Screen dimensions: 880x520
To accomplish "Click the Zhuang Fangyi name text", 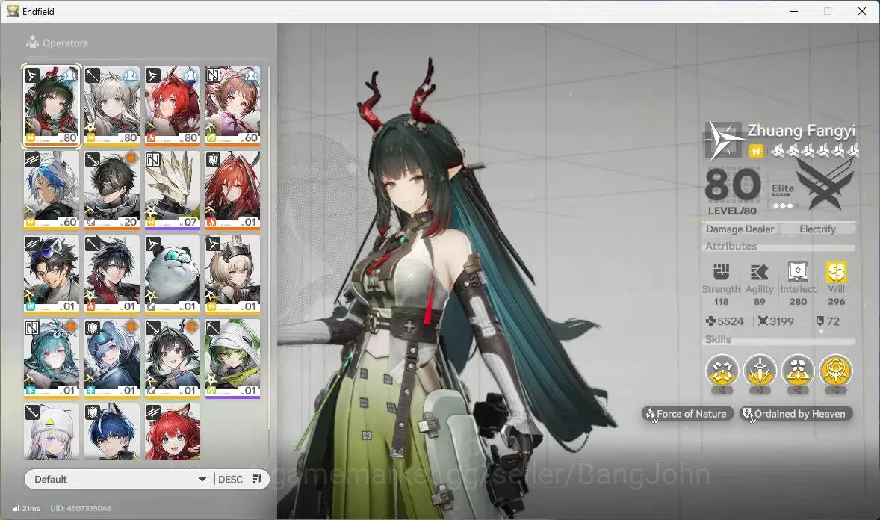I will tap(802, 130).
